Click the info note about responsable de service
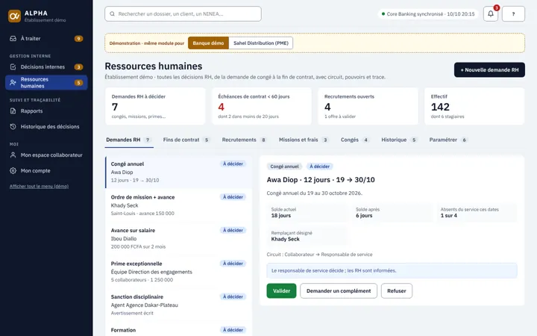 tap(392, 270)
